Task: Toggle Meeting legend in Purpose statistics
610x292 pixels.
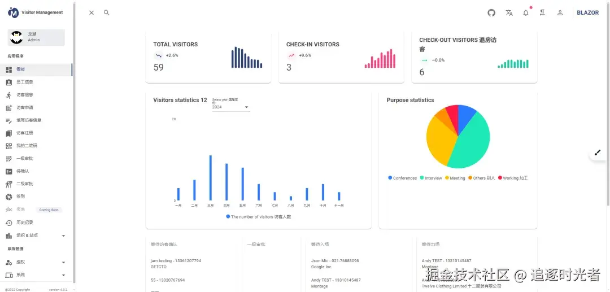Action: (455, 178)
